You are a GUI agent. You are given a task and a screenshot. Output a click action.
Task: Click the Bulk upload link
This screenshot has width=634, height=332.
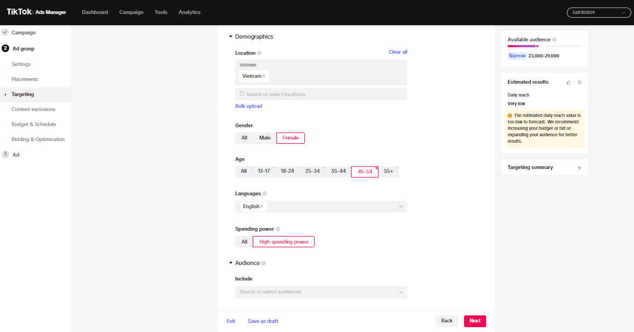pyautogui.click(x=248, y=106)
